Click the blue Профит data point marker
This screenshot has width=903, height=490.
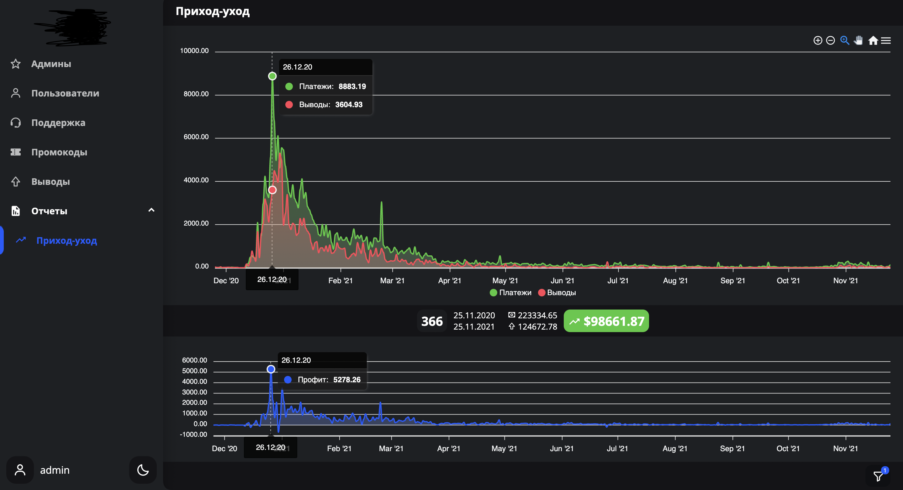tap(271, 369)
